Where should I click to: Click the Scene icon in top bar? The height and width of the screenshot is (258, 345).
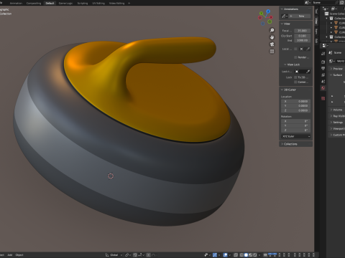point(307,3)
